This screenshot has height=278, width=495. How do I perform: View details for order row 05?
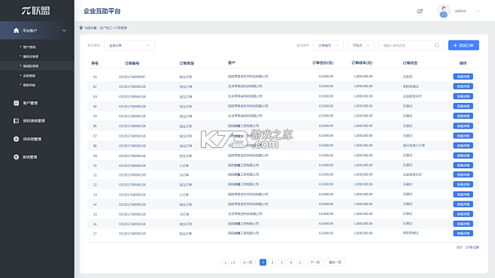463,116
